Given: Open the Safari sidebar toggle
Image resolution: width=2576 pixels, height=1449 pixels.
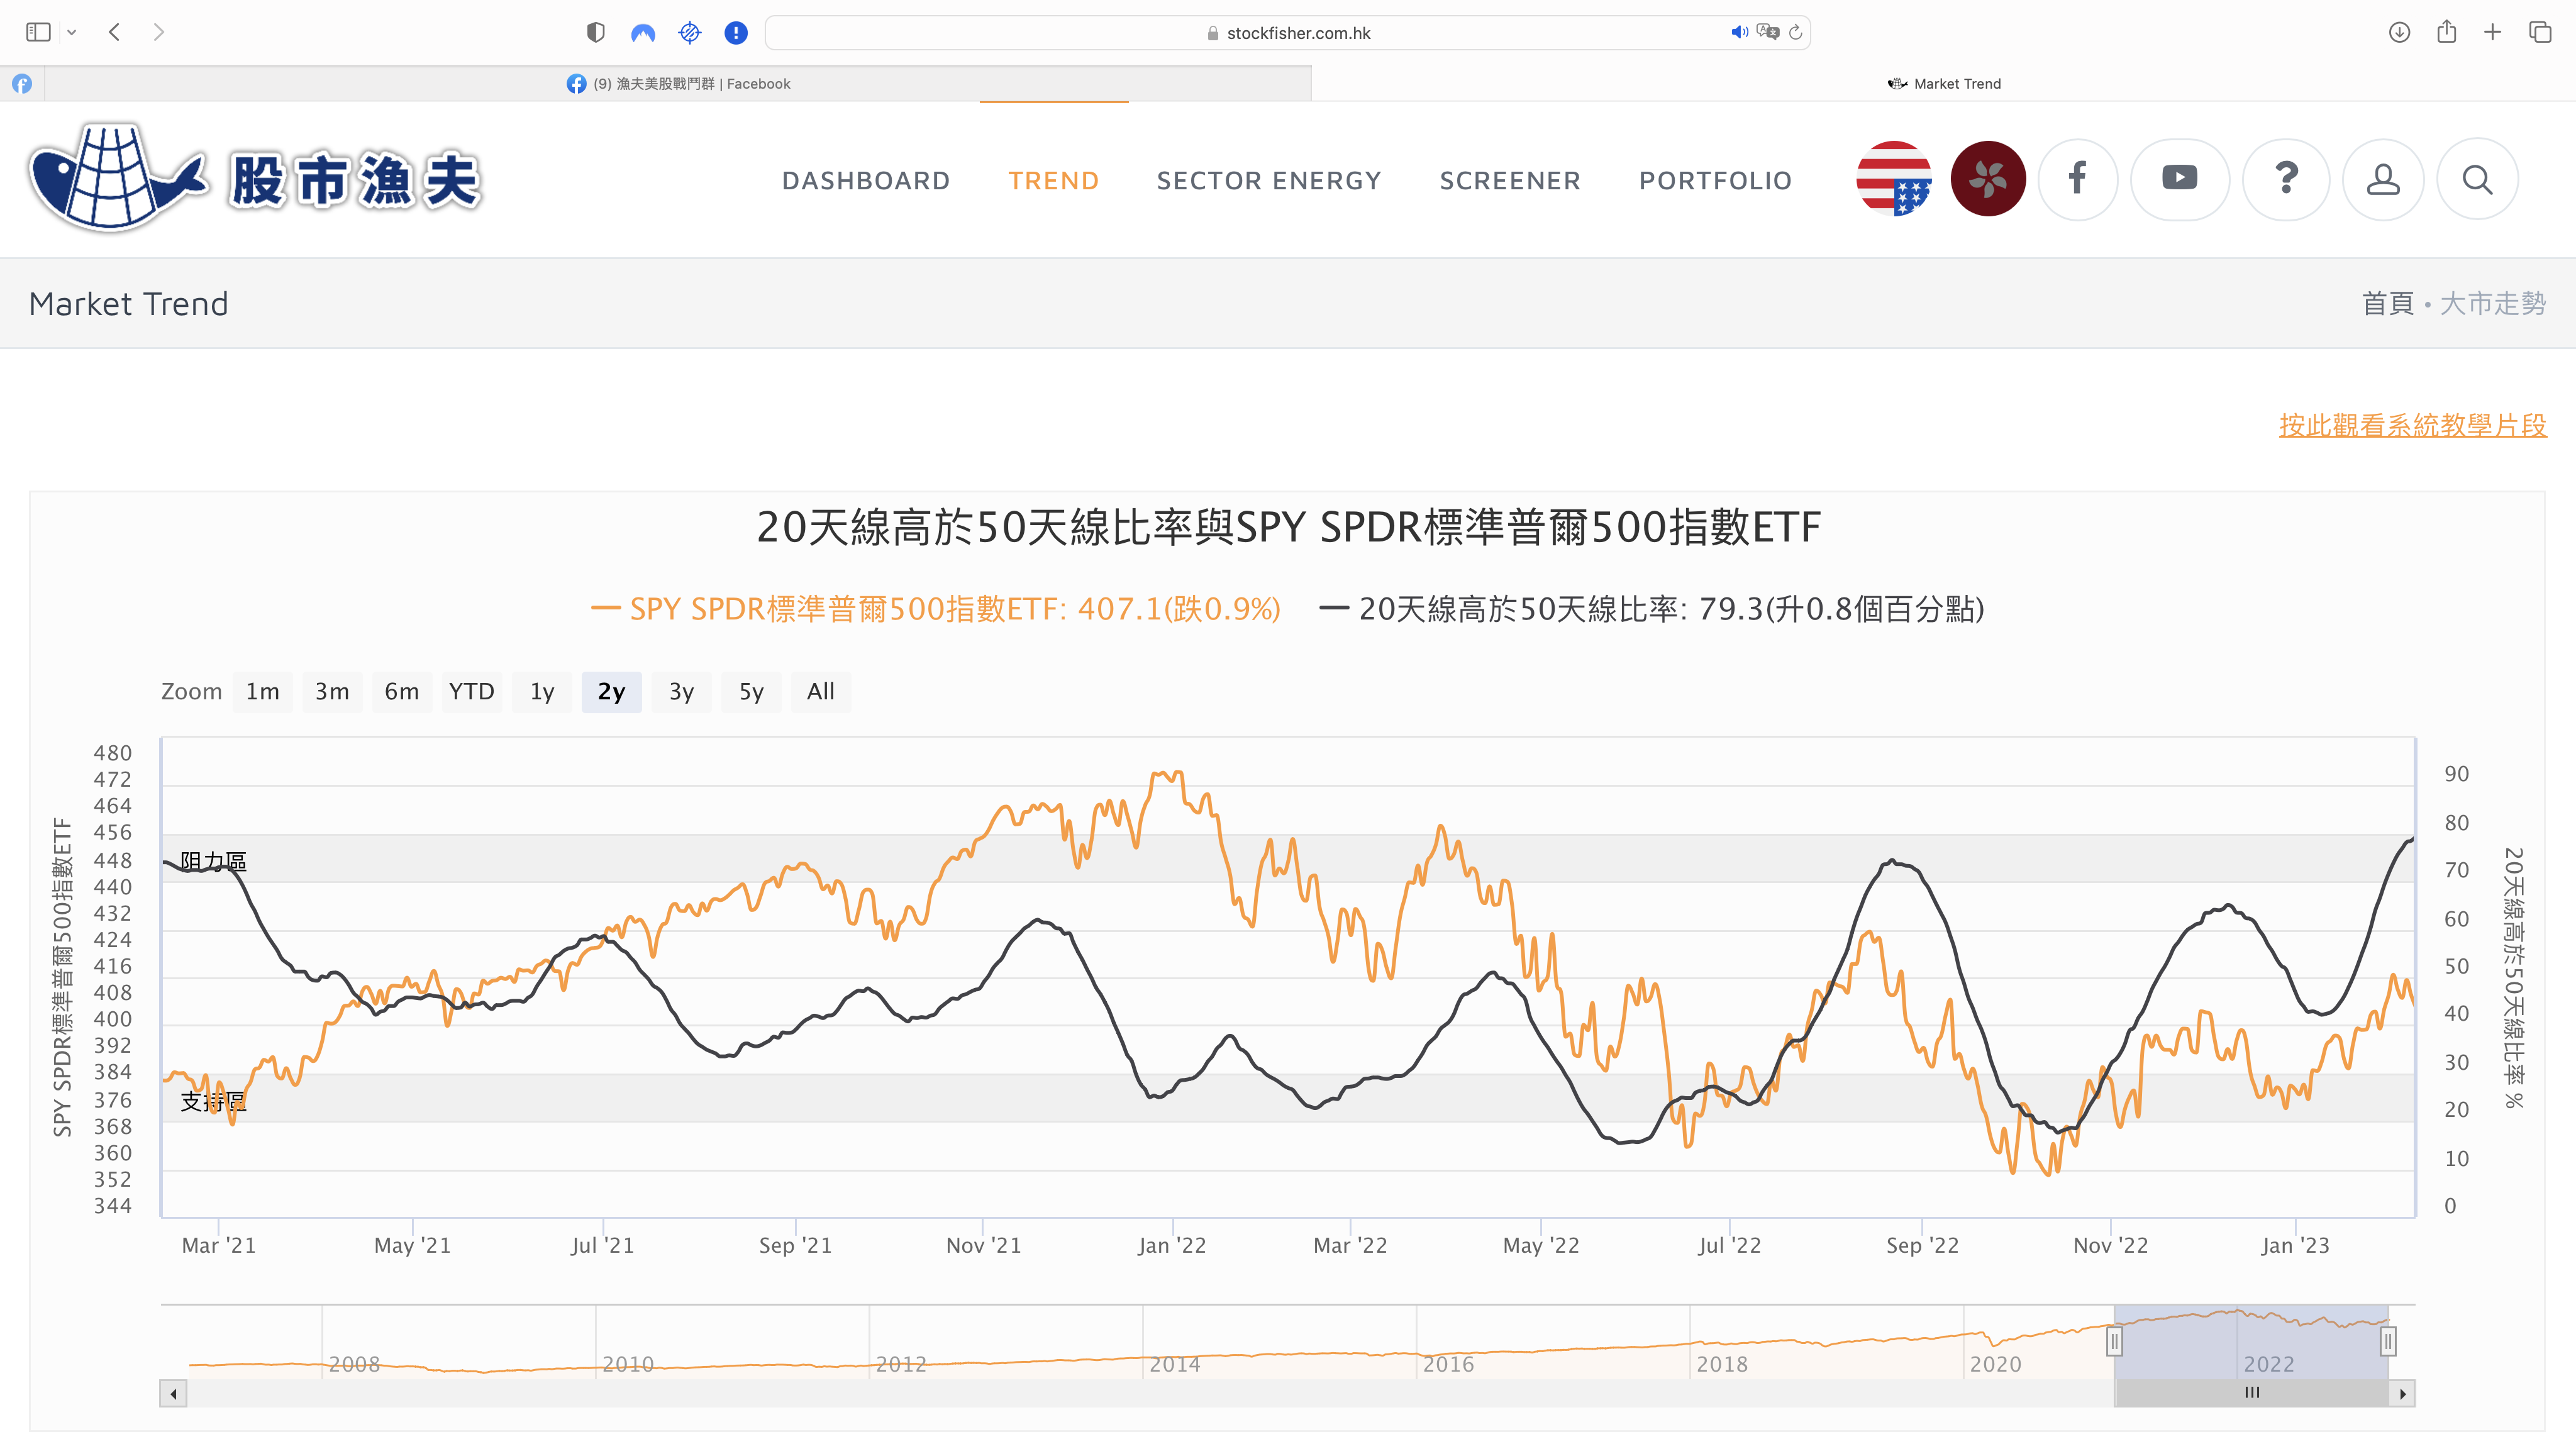Looking at the screenshot, I should click(38, 32).
